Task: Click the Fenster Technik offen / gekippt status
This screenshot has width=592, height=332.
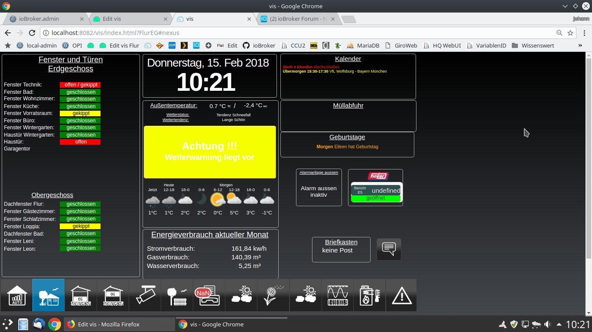Action: 80,85
